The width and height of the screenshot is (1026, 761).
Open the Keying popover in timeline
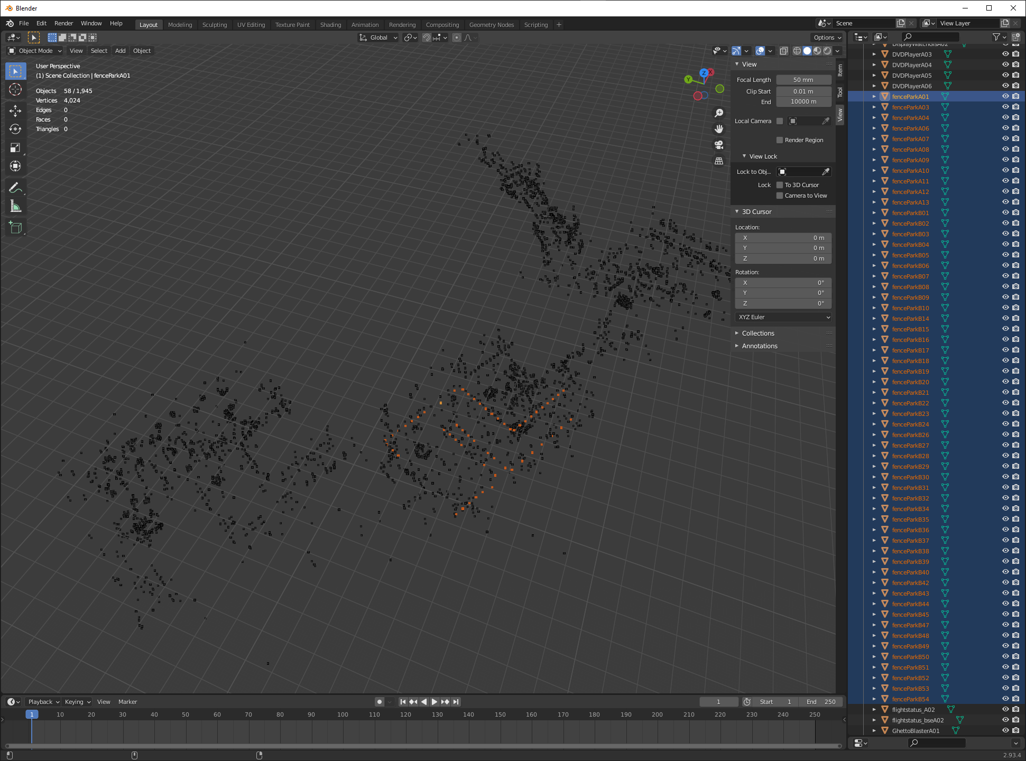[77, 702]
